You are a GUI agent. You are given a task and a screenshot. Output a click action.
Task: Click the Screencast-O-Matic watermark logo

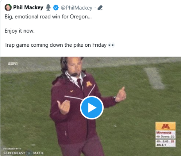[x=23, y=152]
